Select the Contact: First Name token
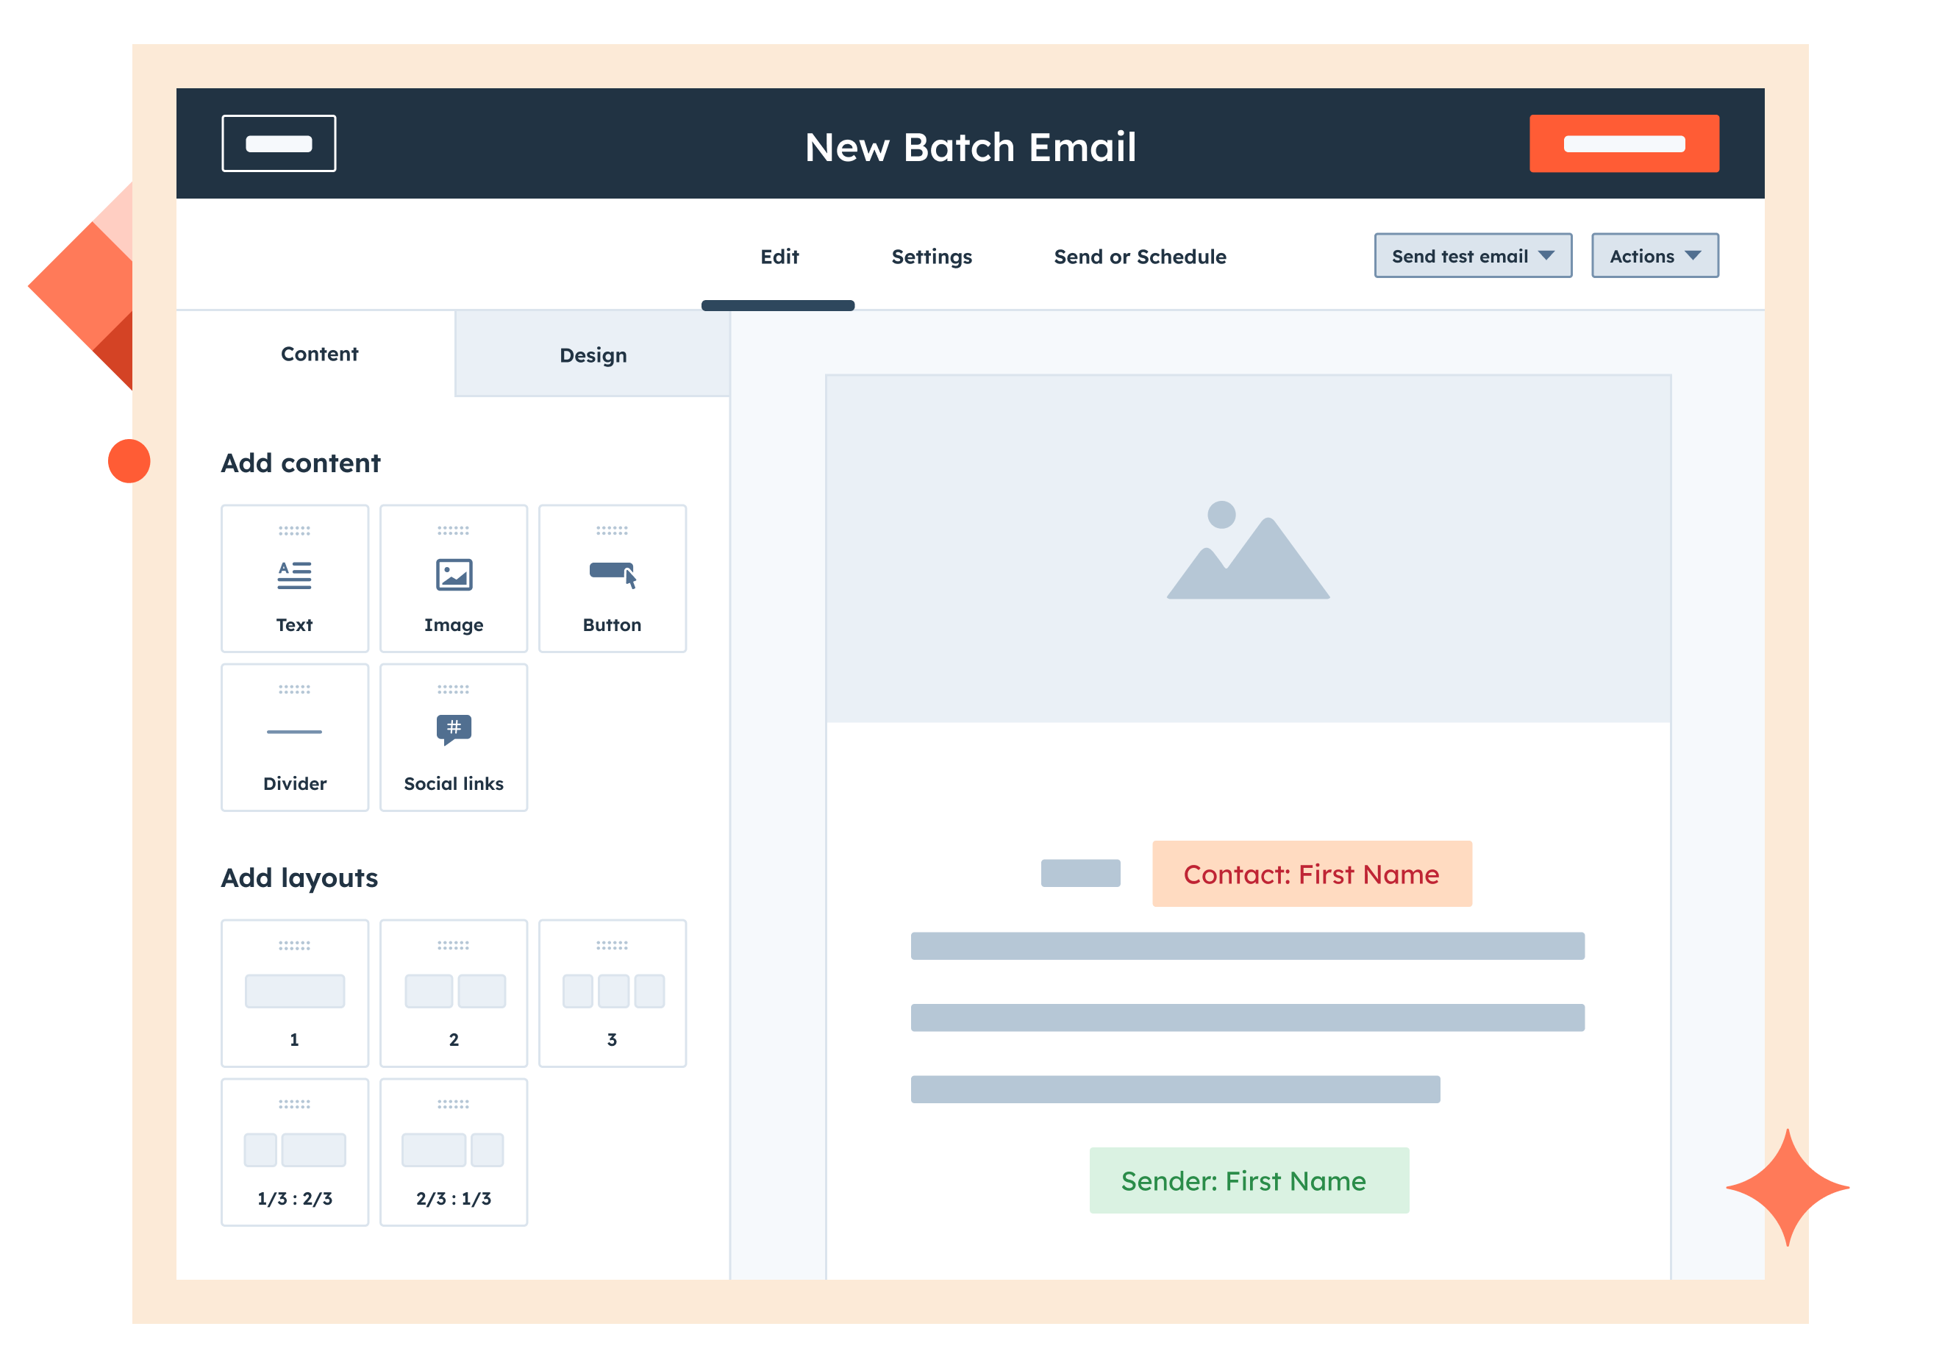This screenshot has width=1942, height=1368. point(1310,874)
